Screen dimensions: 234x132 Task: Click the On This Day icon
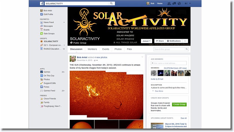pos(41,76)
